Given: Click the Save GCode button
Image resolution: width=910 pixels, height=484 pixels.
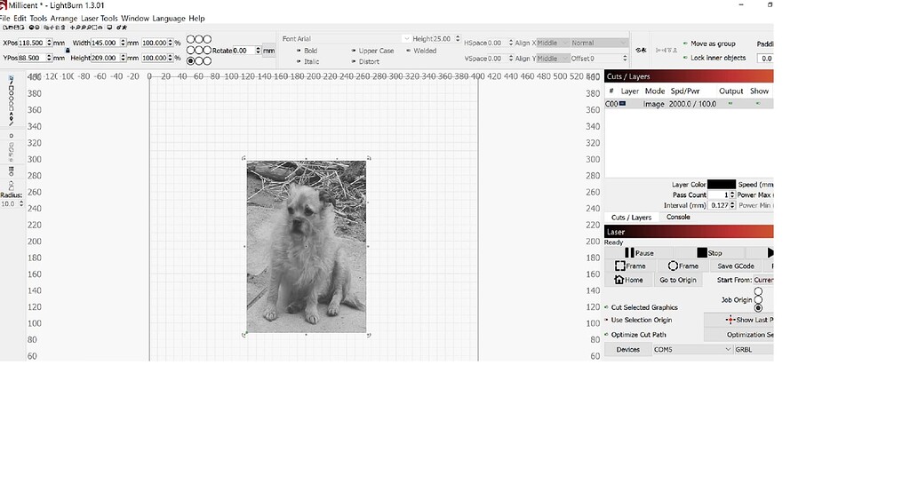Looking at the screenshot, I should pos(735,266).
